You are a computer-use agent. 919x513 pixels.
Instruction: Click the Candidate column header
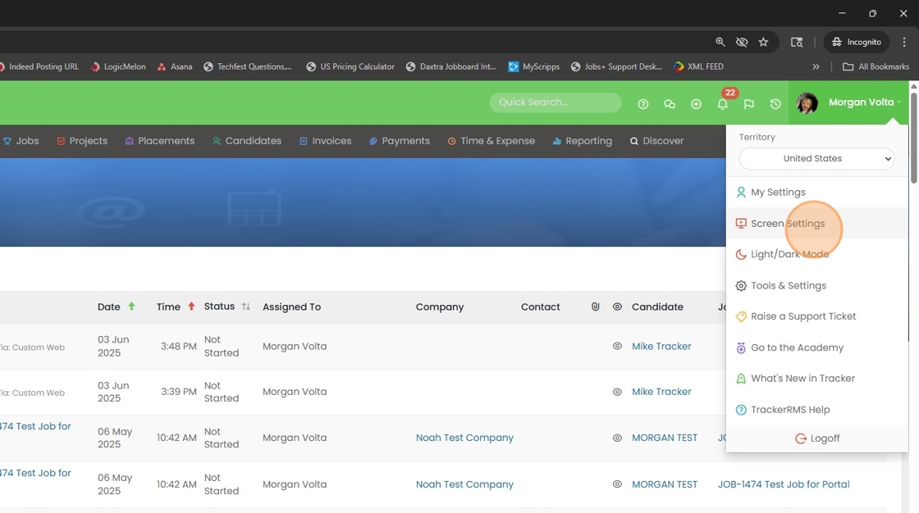coord(657,306)
